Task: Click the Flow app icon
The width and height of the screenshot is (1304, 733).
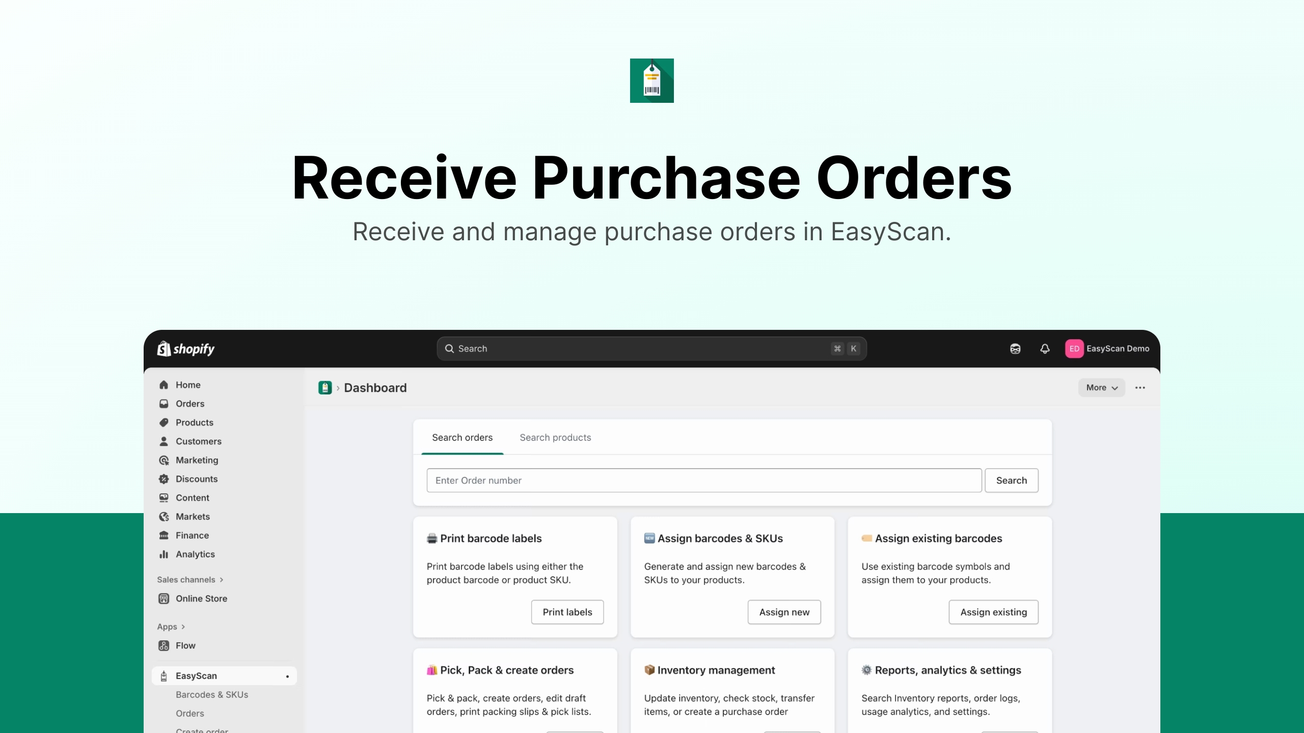Action: click(164, 645)
